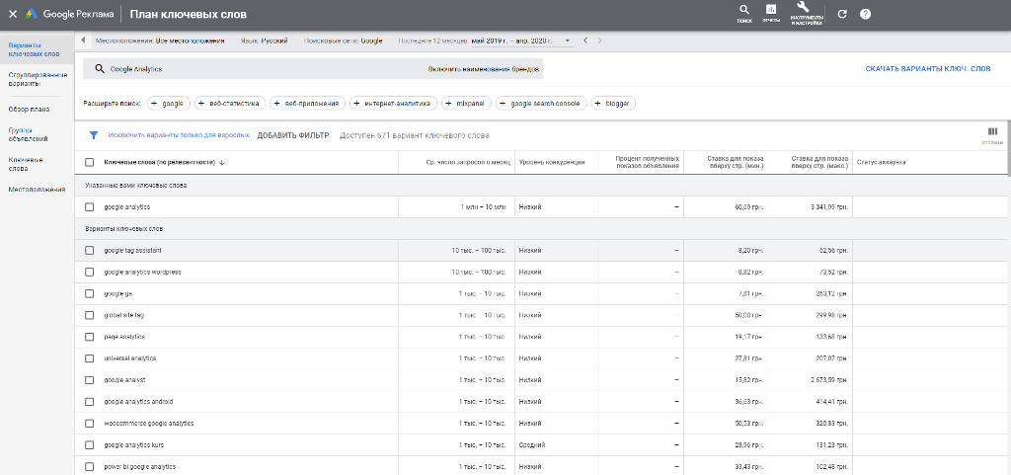Open Группы объявлений sidebar item
Viewport: 1011px width, 475px height.
28,134
